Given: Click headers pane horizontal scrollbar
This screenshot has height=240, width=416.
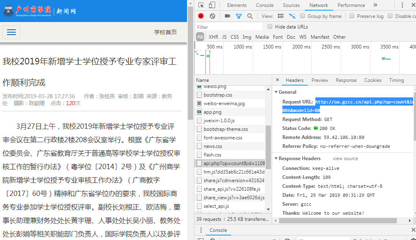Looking at the screenshot, I should pyautogui.click(x=338, y=220).
